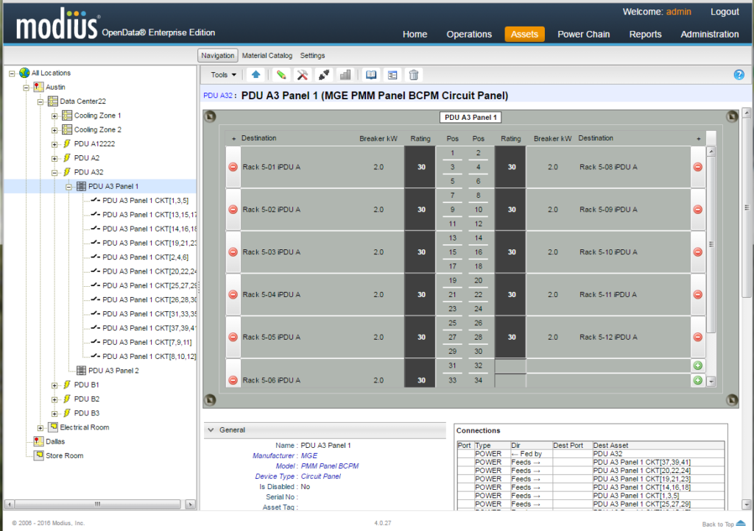Click the open book icon in toolbar

click(x=371, y=74)
